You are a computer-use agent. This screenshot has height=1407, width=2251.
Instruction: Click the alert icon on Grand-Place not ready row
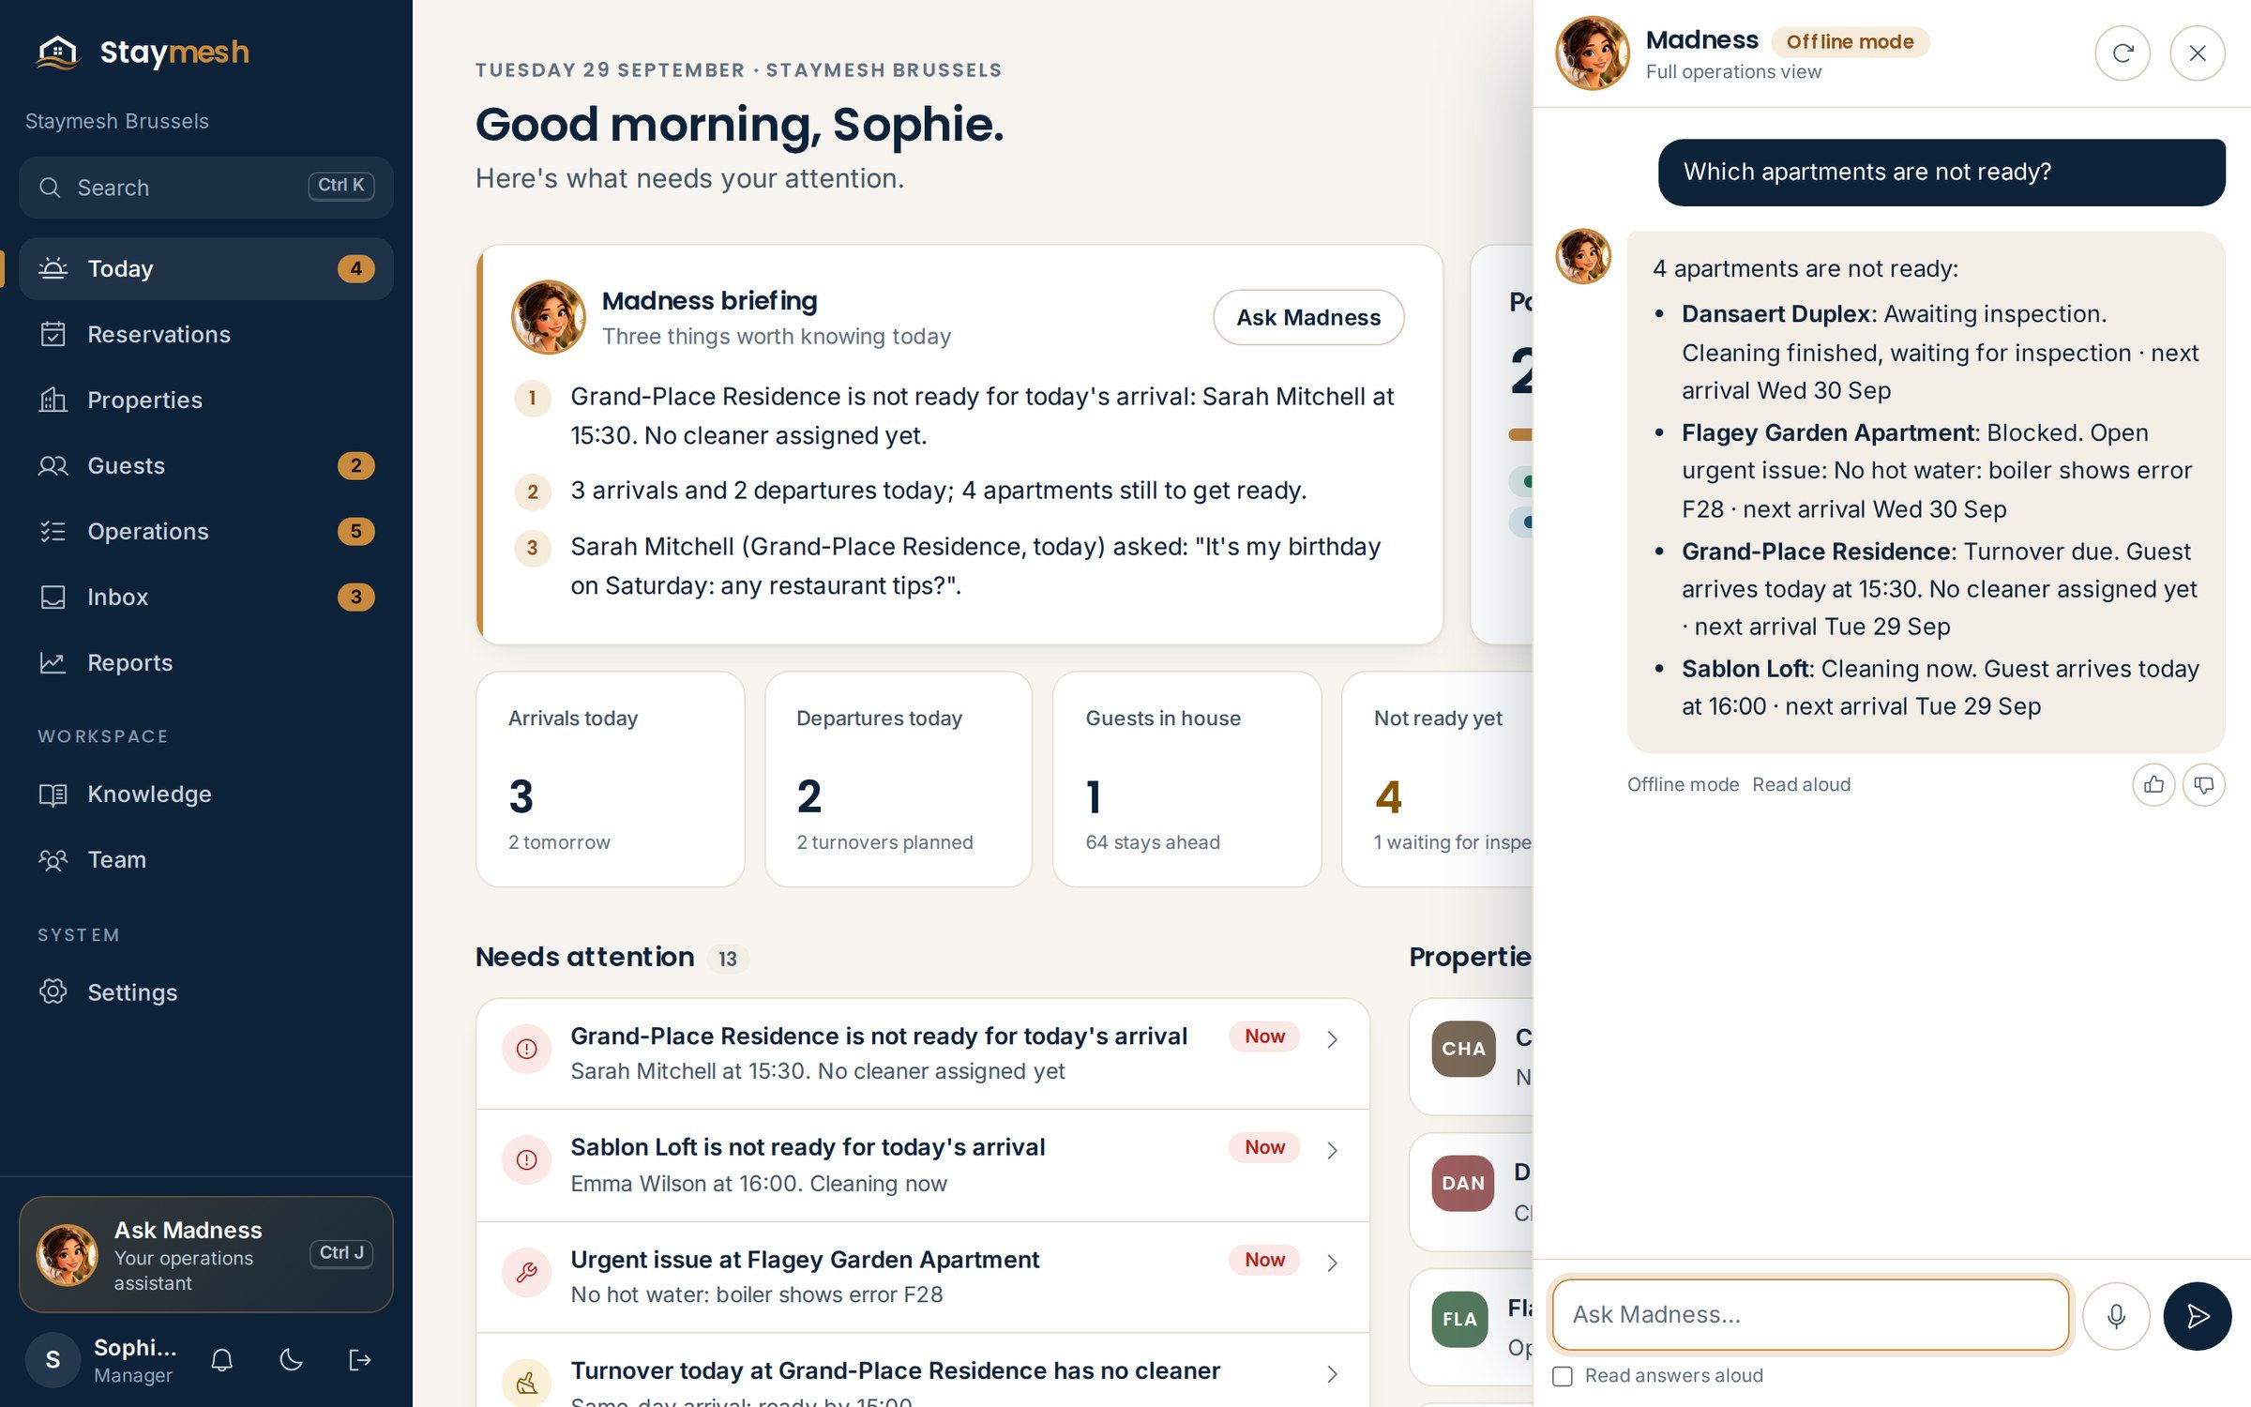pos(527,1049)
